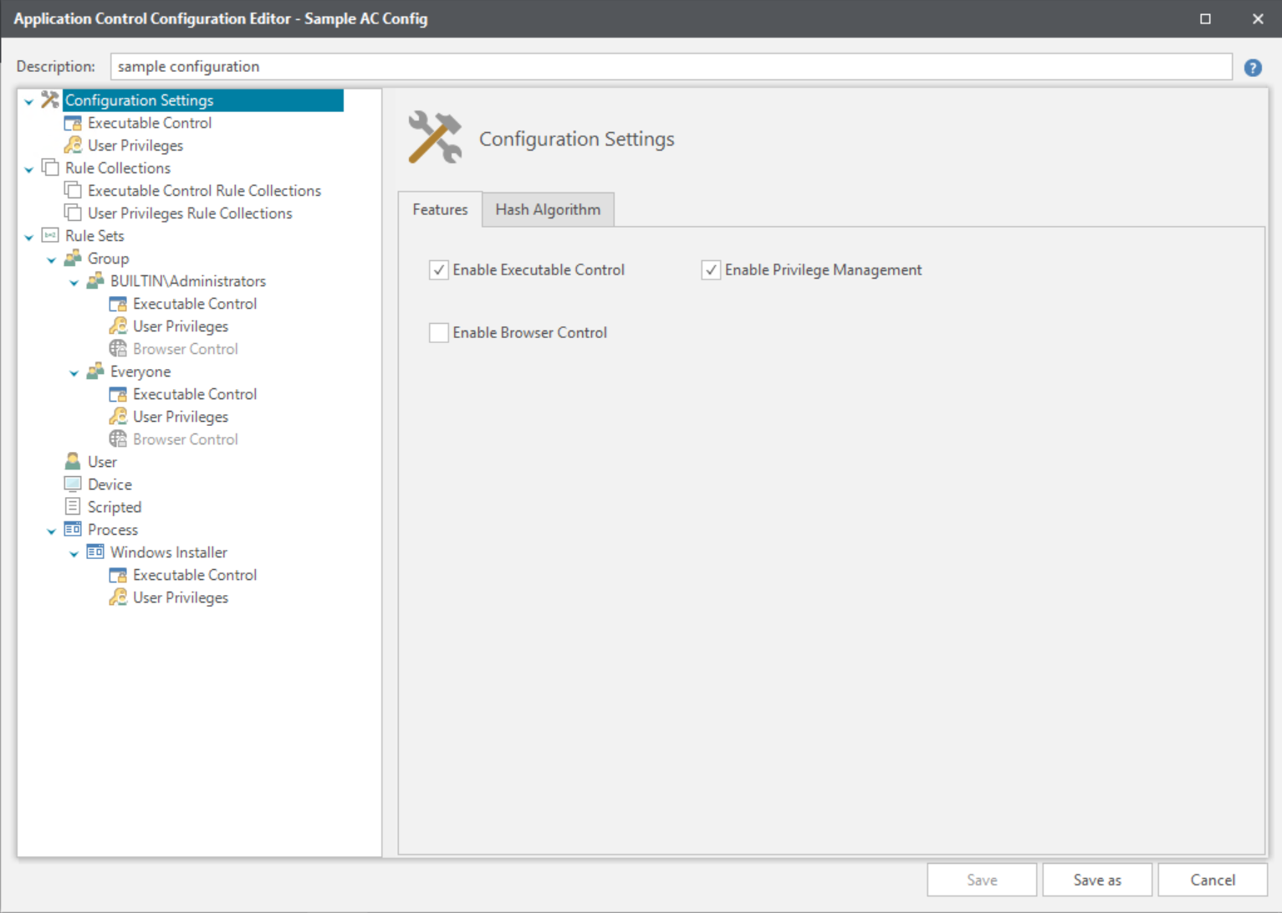Select the Features tab
Viewport: 1282px width, 913px height.
(x=440, y=210)
